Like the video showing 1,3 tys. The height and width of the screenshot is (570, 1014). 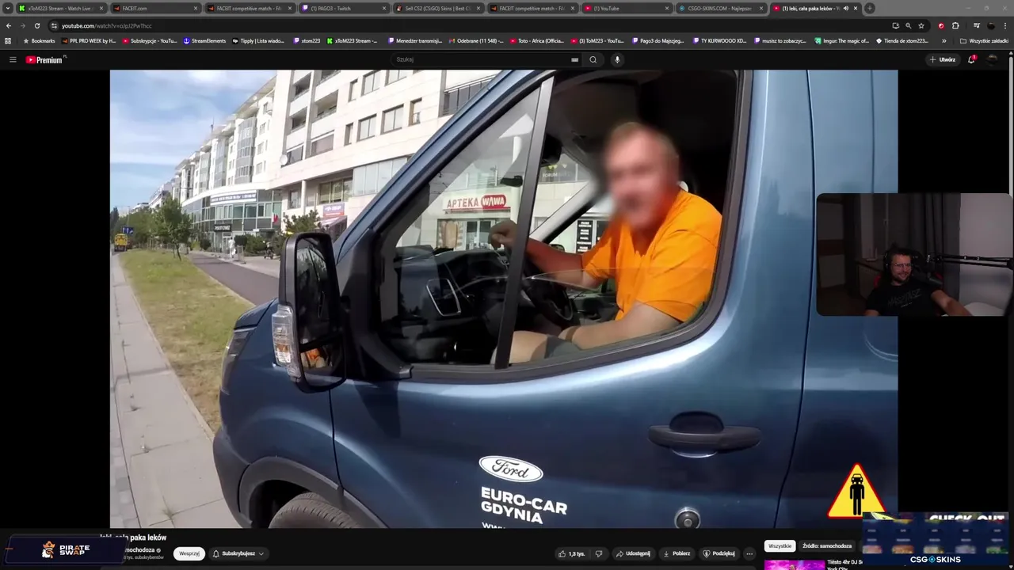[571, 553]
